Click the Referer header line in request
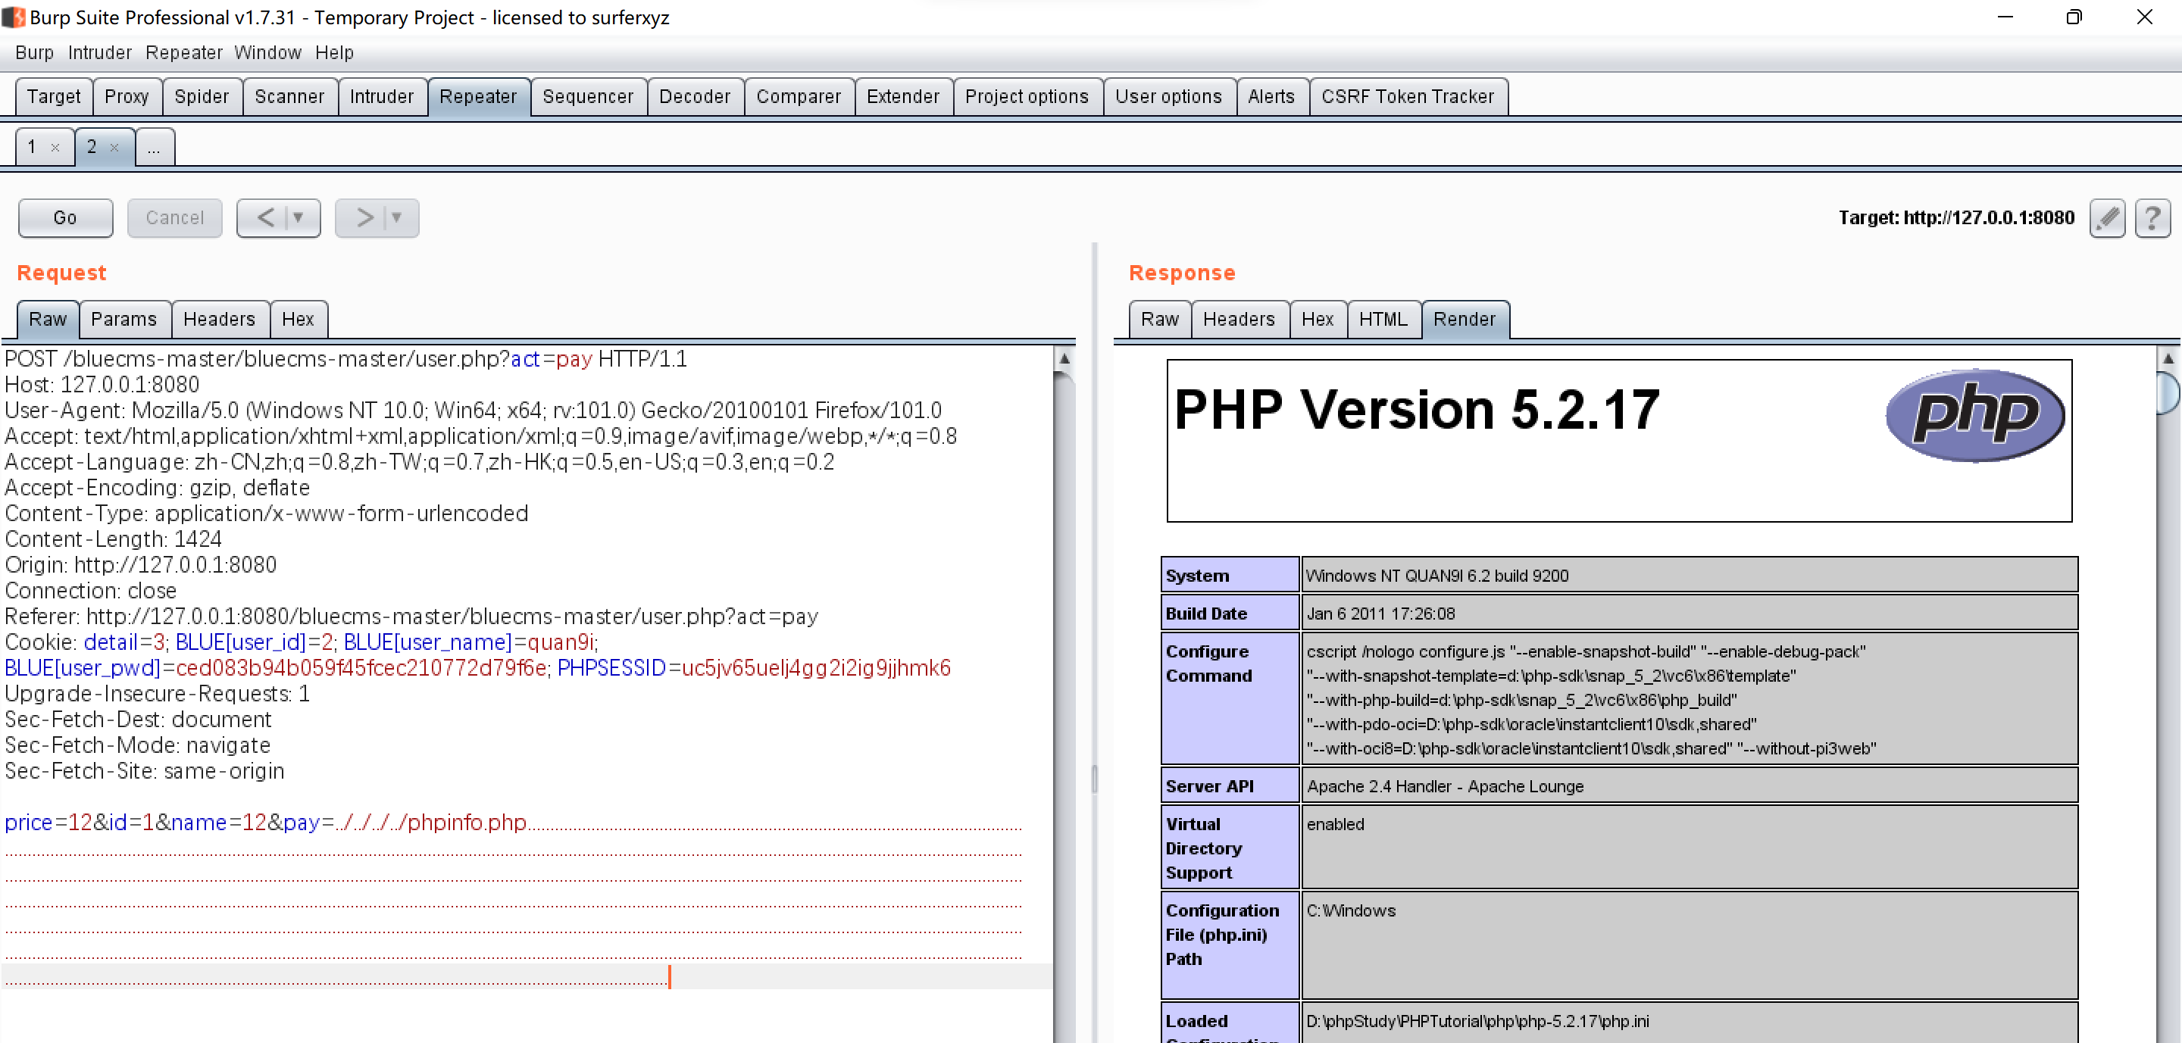Viewport: 2182px width, 1043px height. tap(411, 617)
